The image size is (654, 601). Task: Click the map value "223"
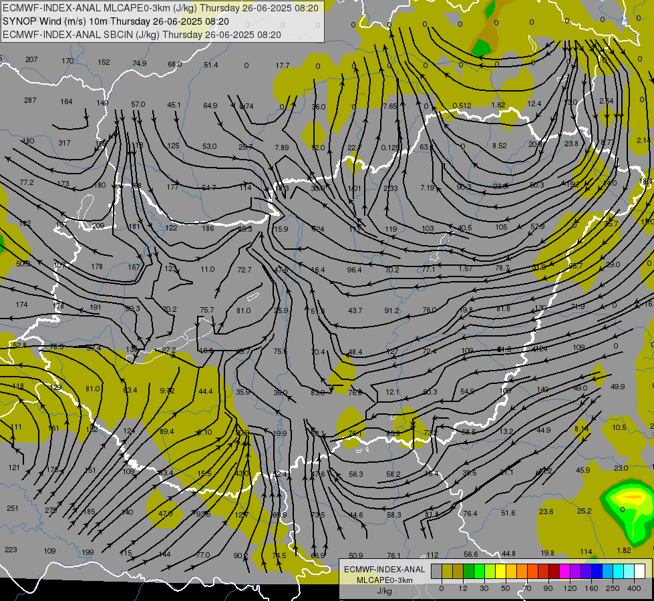pyautogui.click(x=11, y=550)
